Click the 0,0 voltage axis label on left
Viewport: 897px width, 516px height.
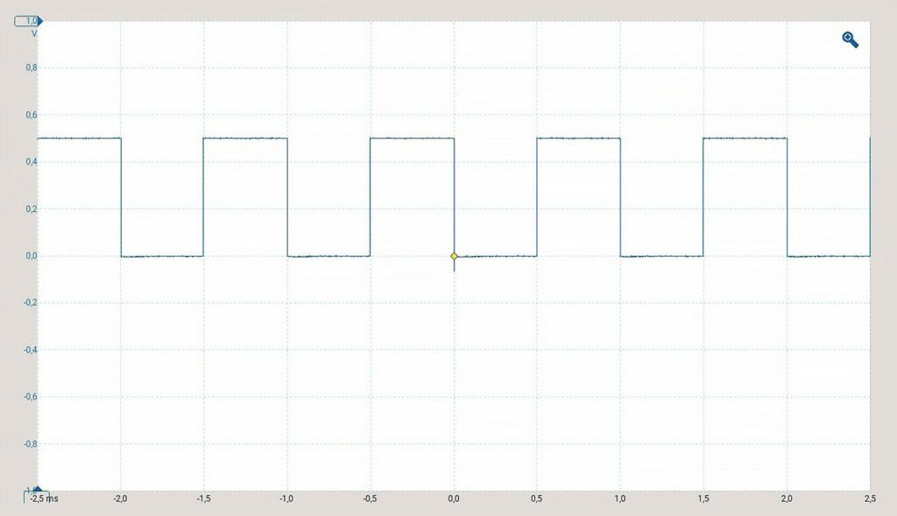point(31,256)
